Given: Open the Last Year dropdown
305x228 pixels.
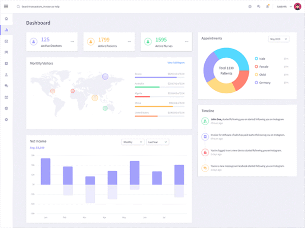Looking at the screenshot, I should click(x=158, y=142).
